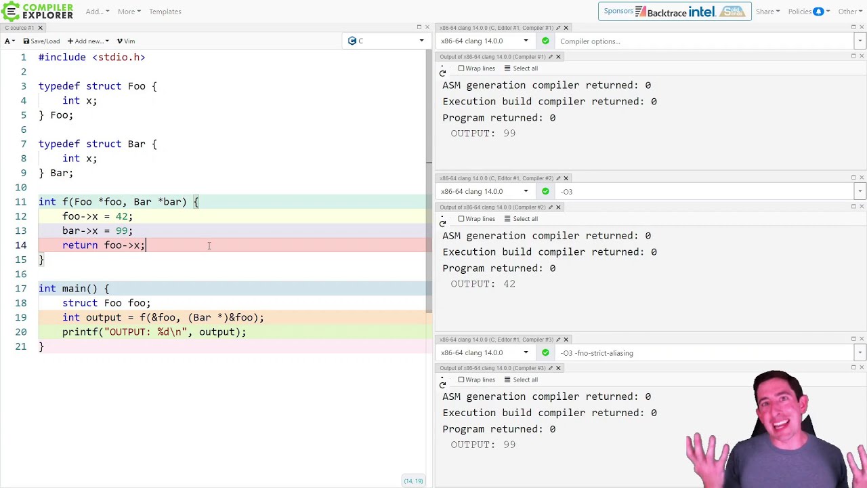Open the font size options
The height and width of the screenshot is (488, 867).
pyautogui.click(x=9, y=41)
